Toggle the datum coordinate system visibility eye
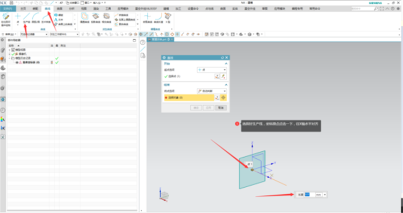 pos(17,62)
